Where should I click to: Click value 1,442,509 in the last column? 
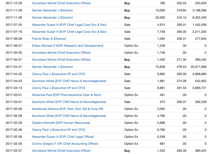click(199, 25)
